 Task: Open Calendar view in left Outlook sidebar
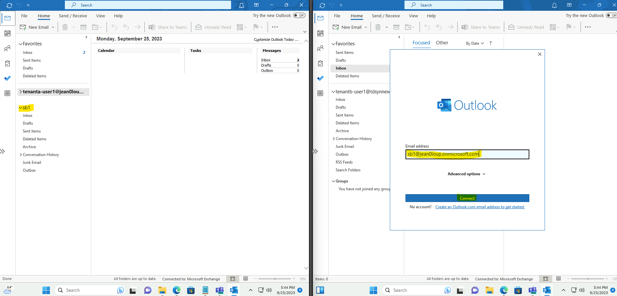click(7, 33)
